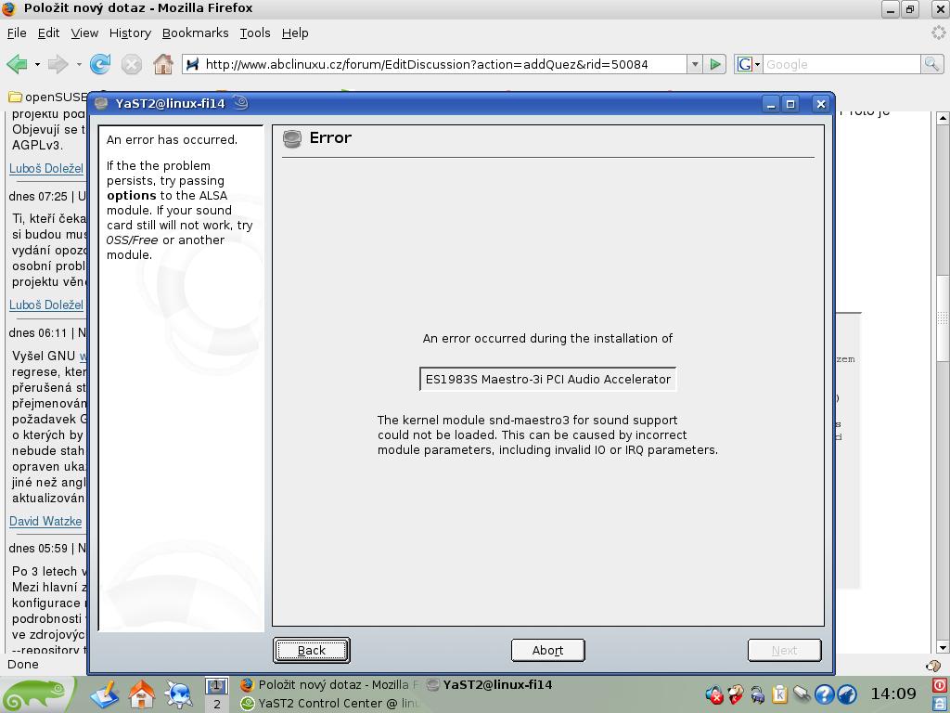Expand the address bar URL history dropdown
This screenshot has width=950, height=713.
(695, 64)
